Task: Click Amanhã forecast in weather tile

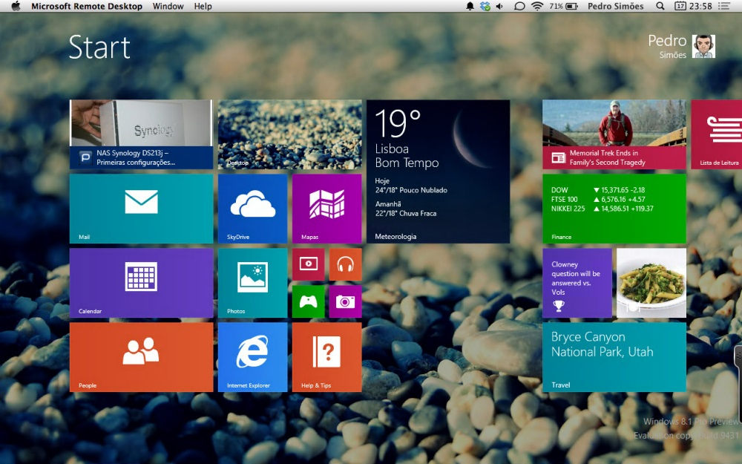Action: tap(406, 209)
